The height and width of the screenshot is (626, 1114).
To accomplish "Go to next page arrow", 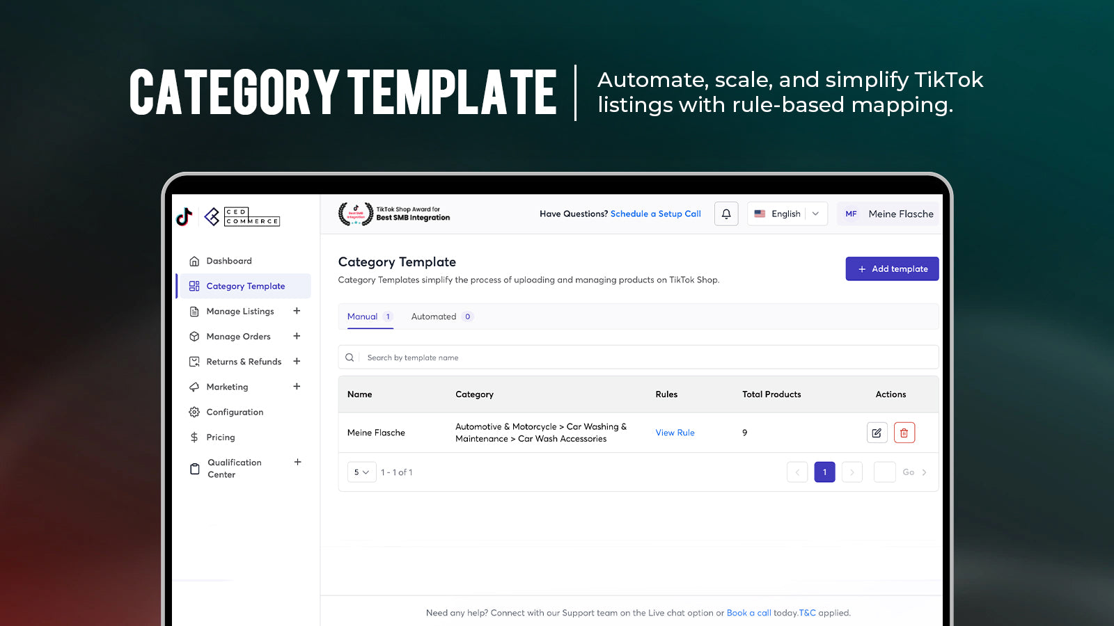I will pyautogui.click(x=852, y=472).
